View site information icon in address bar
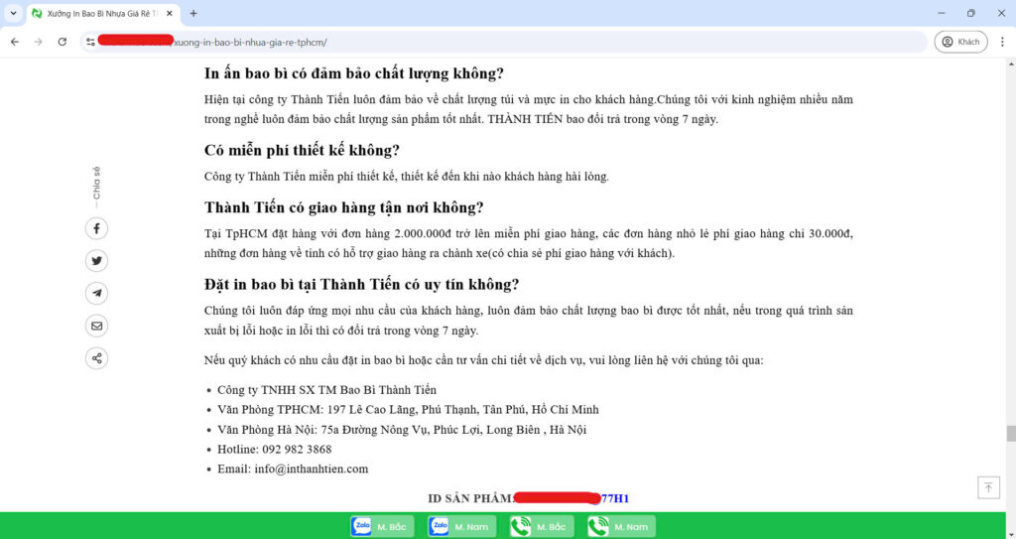Screen dimensions: 1016x539 (90, 42)
